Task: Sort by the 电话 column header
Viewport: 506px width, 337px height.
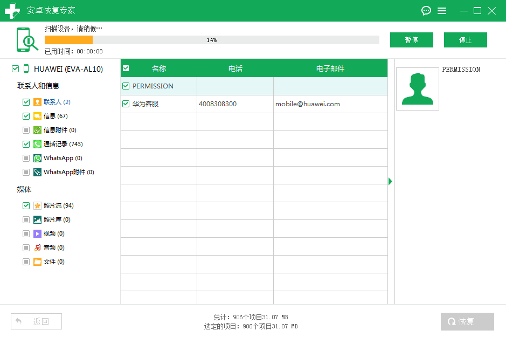Action: point(235,68)
